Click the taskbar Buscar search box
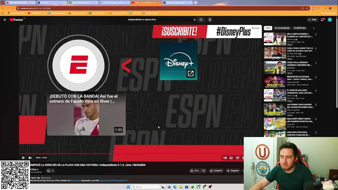338x190 pixels. point(146,187)
